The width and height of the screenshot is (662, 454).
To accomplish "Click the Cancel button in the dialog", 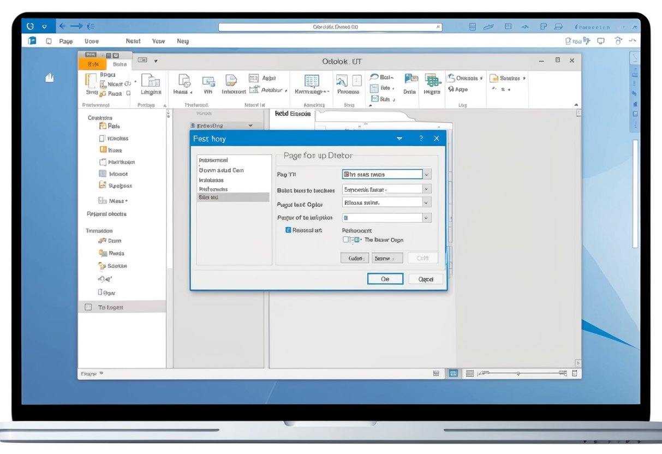I will point(425,279).
